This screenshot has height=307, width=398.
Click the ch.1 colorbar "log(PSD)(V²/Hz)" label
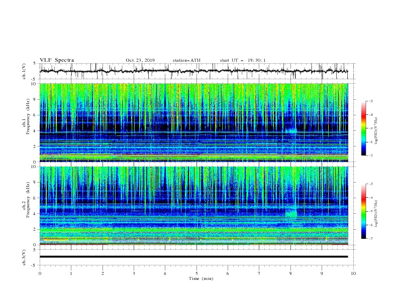pyautogui.click(x=376, y=131)
